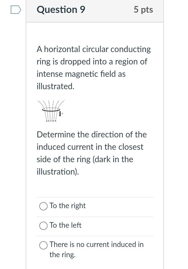Click the third answer row area

[x=95, y=249]
